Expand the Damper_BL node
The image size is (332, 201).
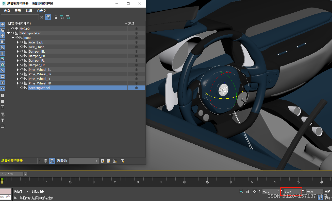click(18, 51)
